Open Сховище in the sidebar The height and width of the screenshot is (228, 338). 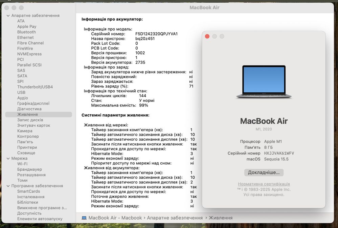point(26,153)
